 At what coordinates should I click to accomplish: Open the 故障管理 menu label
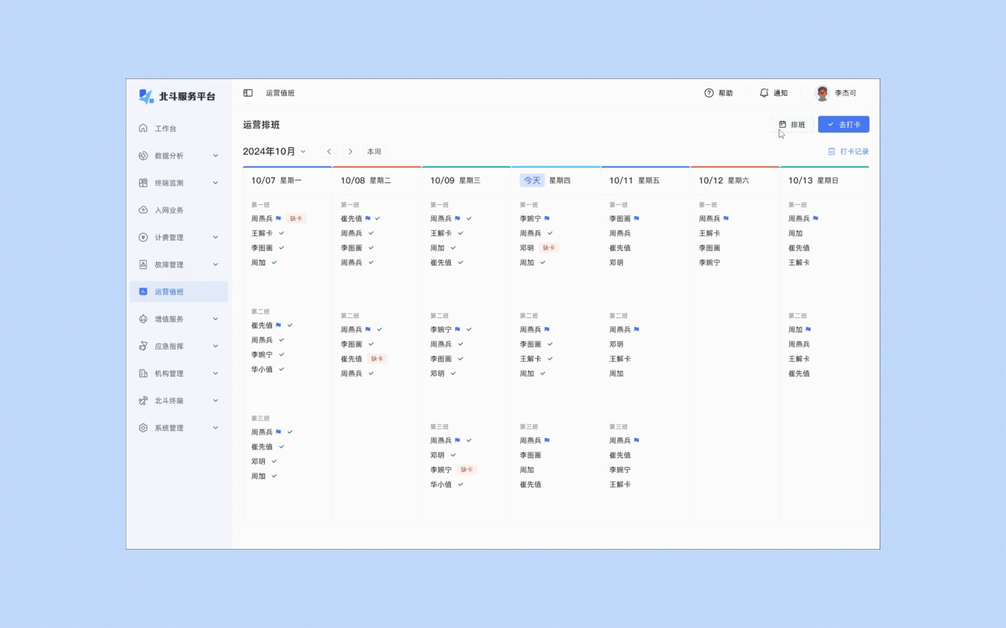click(169, 264)
